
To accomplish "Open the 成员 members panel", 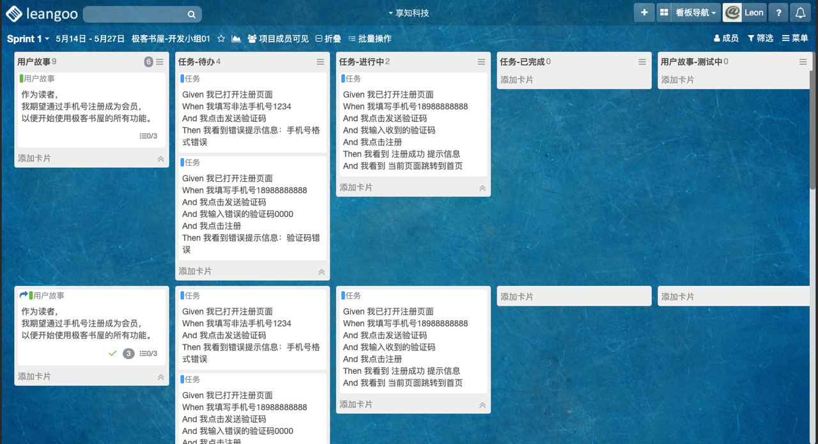I will pos(726,38).
